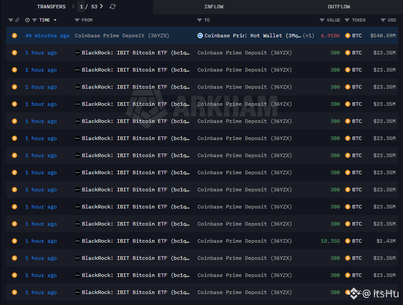
Task: Open the BlackRock sender in the 18.358 row
Action: (136, 241)
